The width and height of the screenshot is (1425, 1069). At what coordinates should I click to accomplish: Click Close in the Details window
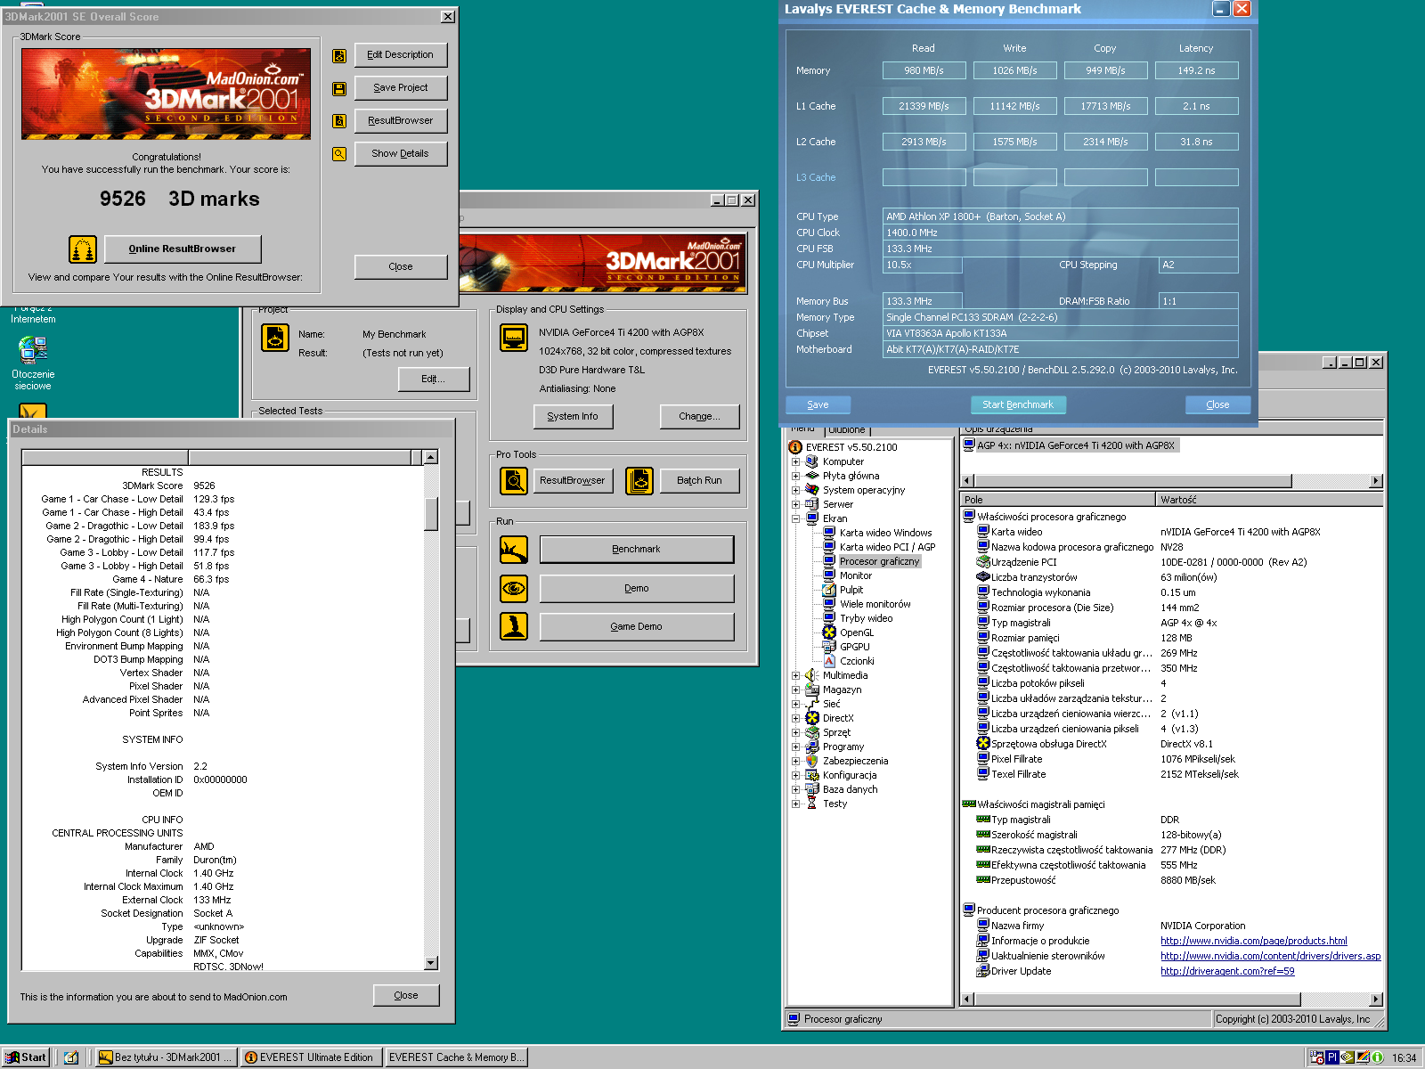(x=406, y=995)
